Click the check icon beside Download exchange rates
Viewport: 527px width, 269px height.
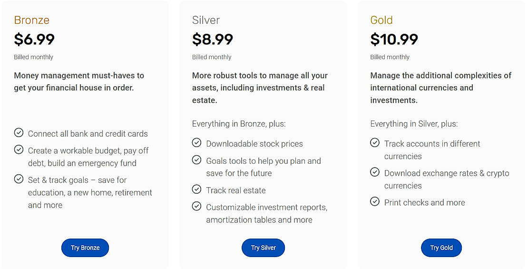point(375,172)
